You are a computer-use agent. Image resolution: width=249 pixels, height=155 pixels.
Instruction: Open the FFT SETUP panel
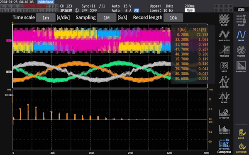pos(224,114)
